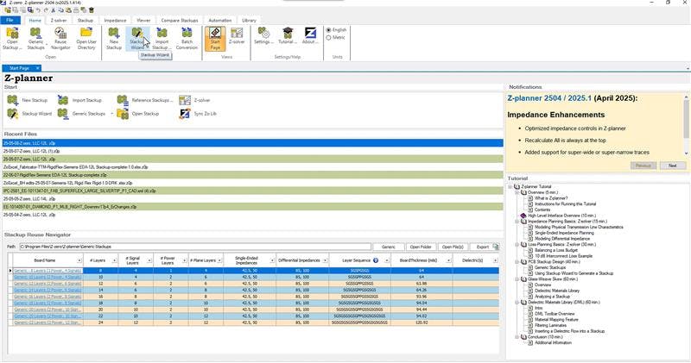Create a New Stackup from the ribbon
This screenshot has height=363, width=691.
click(114, 38)
